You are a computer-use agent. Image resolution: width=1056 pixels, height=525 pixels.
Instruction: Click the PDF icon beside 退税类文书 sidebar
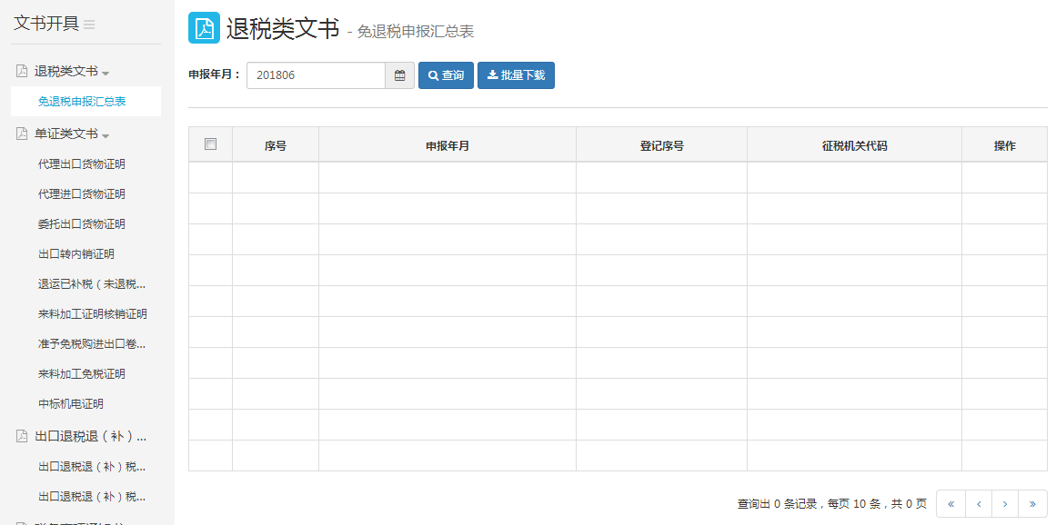[x=22, y=71]
